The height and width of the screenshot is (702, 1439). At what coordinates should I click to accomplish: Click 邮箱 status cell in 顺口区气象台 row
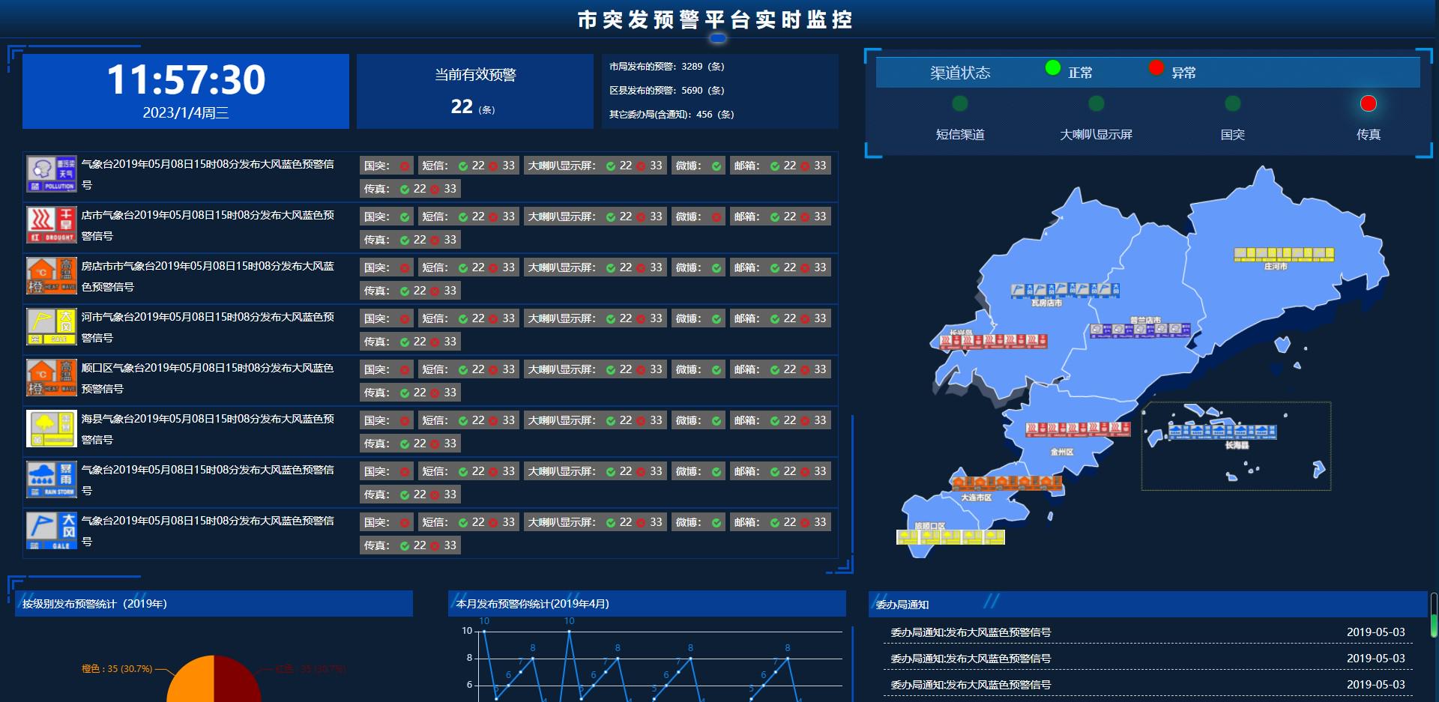[x=780, y=369]
